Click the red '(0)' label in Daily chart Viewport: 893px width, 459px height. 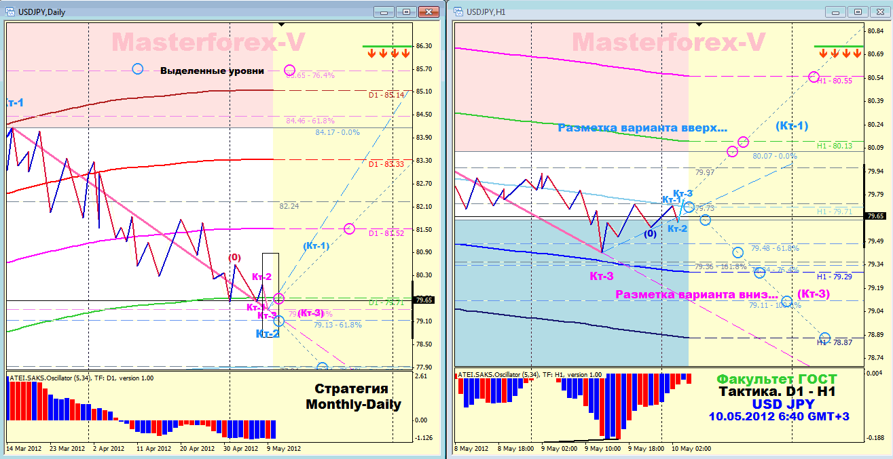[x=234, y=258]
